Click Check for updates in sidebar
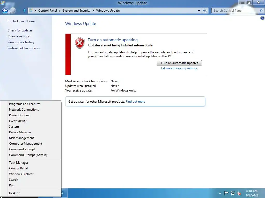 [20, 30]
